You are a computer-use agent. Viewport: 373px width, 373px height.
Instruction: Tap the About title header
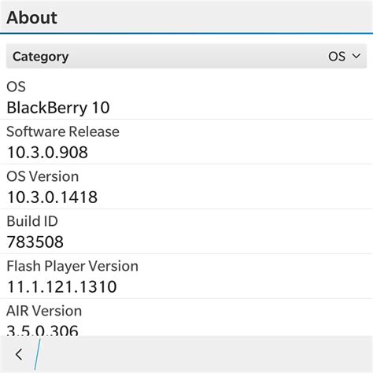[x=31, y=17]
